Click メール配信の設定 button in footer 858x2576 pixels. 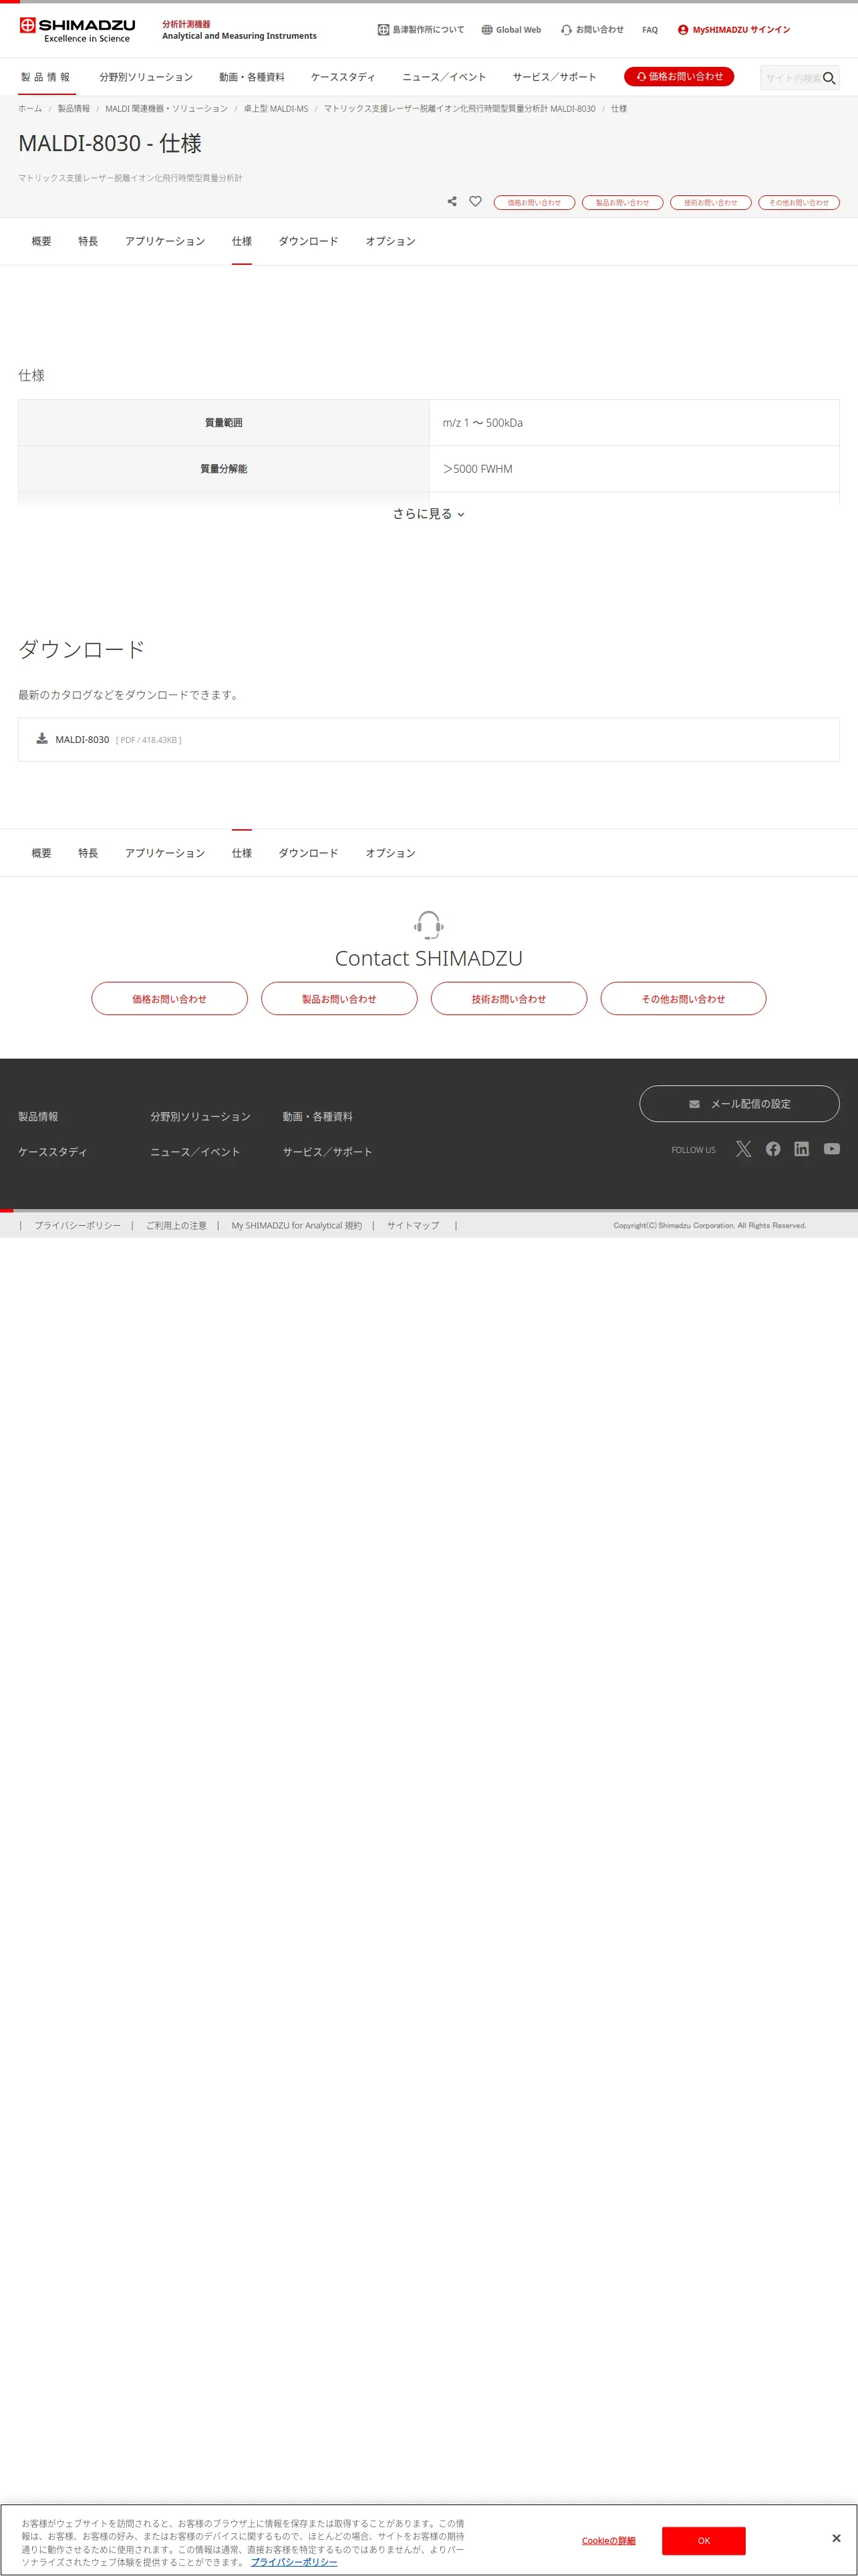[739, 1104]
